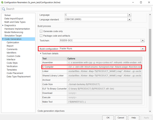Click the Apply button
This screenshot has height=120, width=153.
pyautogui.click(x=146, y=118)
